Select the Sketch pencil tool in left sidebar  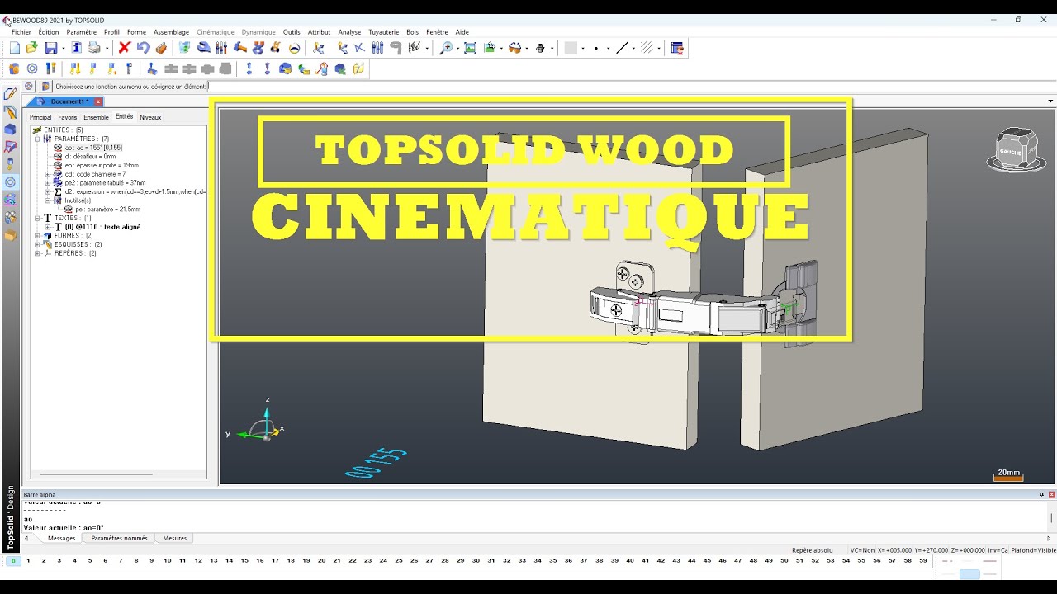[x=10, y=94]
